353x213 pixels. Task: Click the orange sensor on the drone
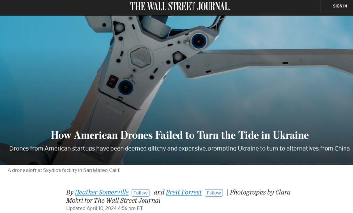coord(112,81)
